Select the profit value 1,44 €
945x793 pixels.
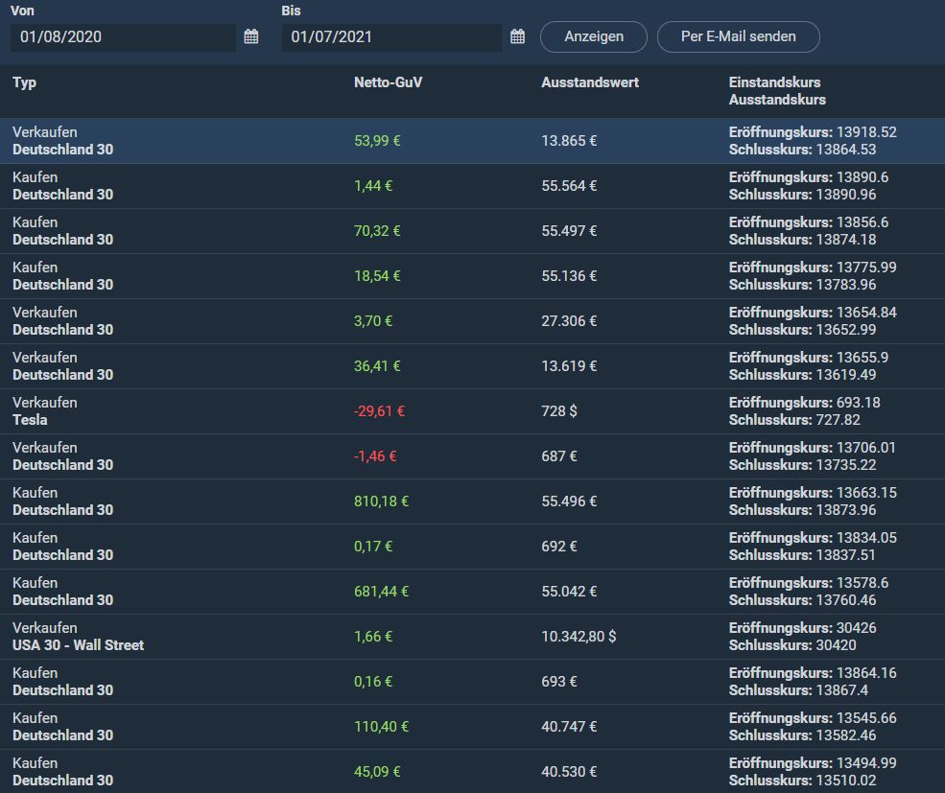(373, 186)
